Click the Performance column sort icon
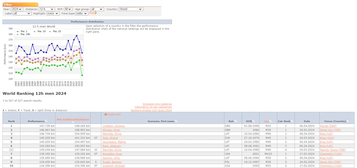Viewport: 357px width, 168px height. pos(46,122)
